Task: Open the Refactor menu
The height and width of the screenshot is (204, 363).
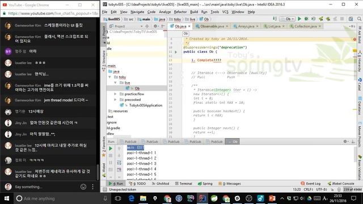Action: pyautogui.click(x=180, y=12)
